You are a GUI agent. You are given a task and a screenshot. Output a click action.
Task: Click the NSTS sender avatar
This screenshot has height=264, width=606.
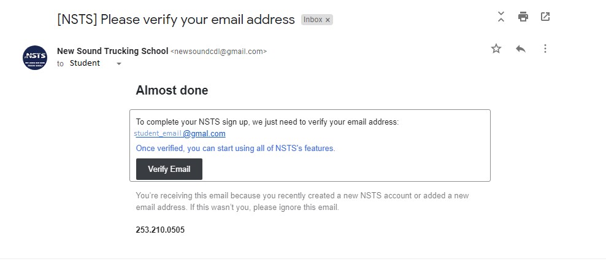pyautogui.click(x=35, y=58)
